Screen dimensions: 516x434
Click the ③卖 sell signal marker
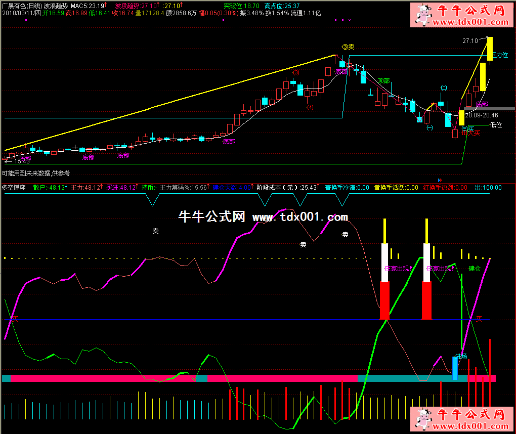pos(348,47)
